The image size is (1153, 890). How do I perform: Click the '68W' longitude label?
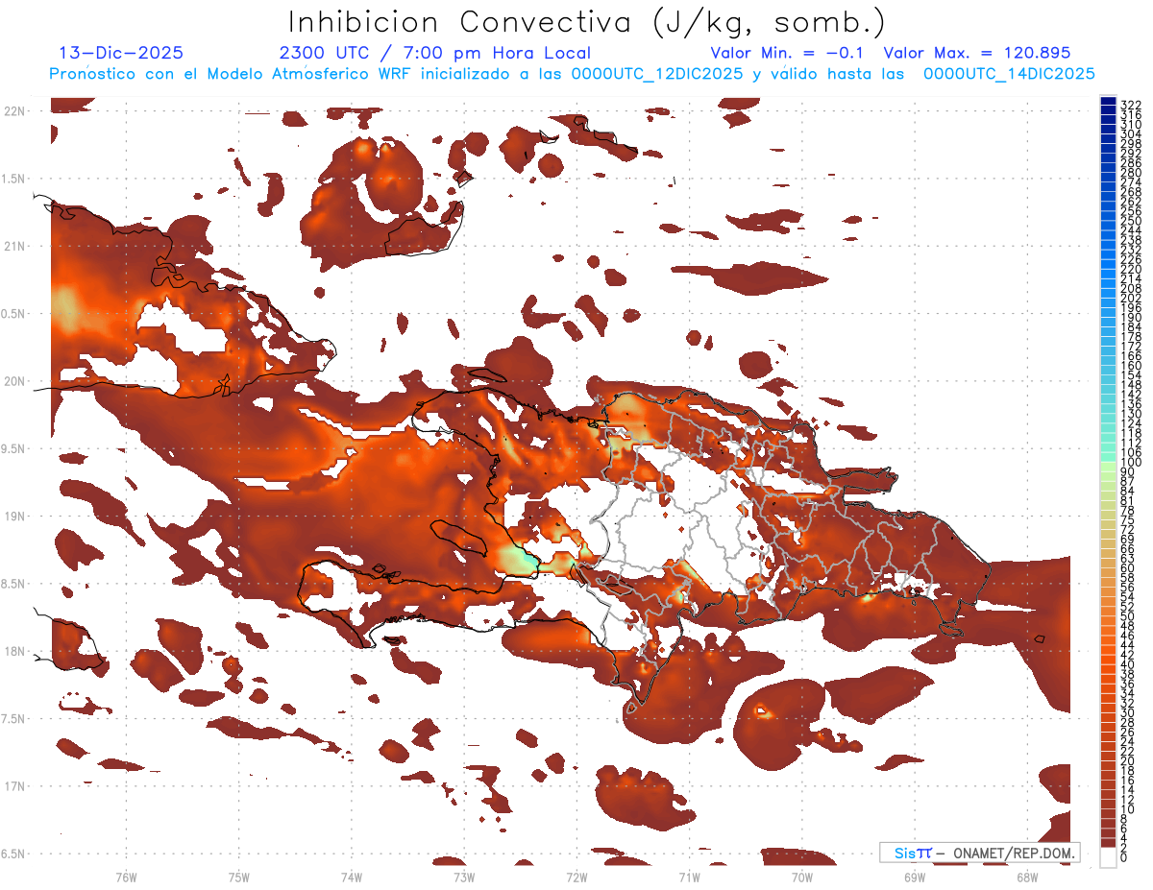coord(1026,878)
